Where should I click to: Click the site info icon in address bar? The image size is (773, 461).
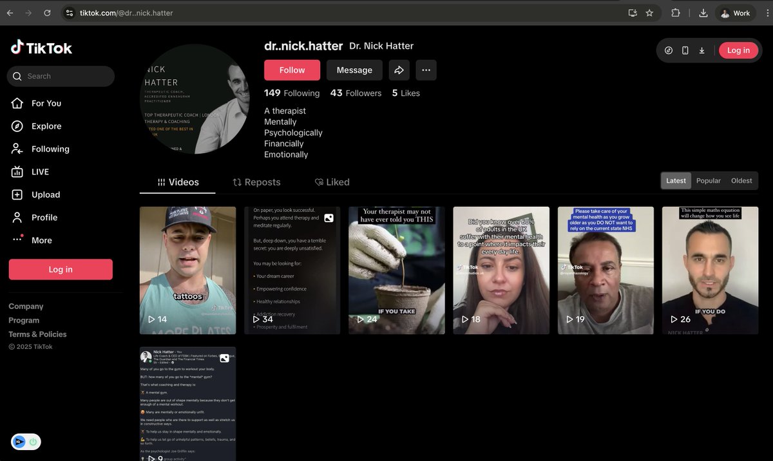[70, 13]
